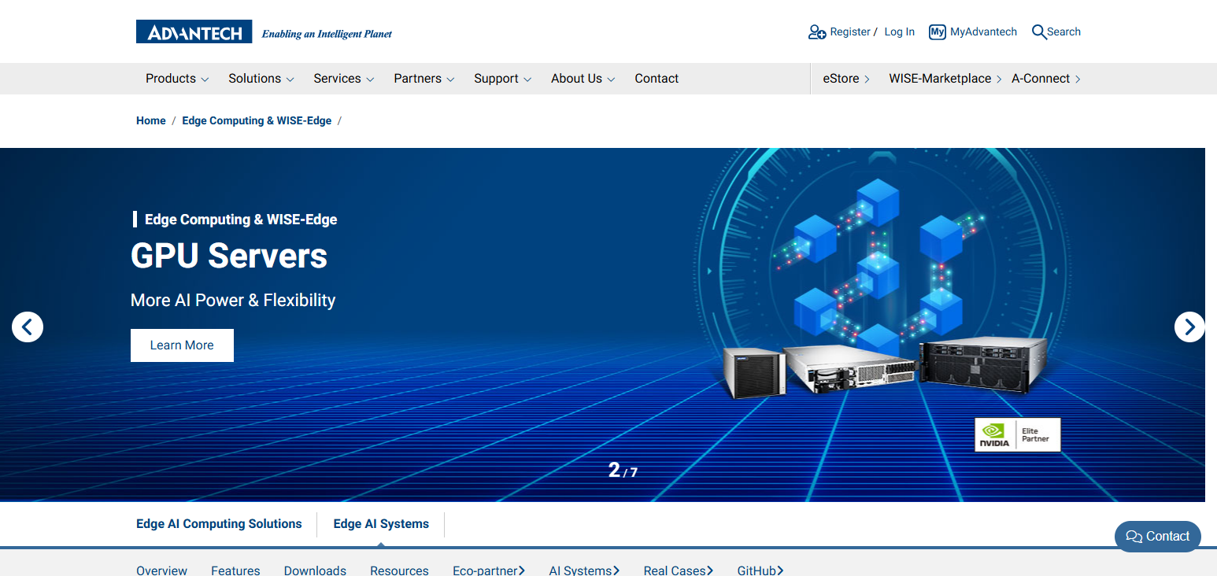Click 'Enabling an Intelligent Planet' tagline
This screenshot has height=576, width=1217.
(327, 34)
